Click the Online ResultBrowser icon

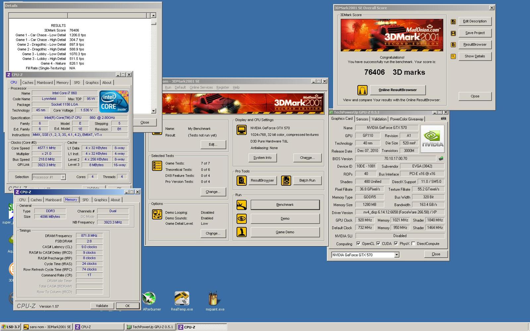click(362, 90)
